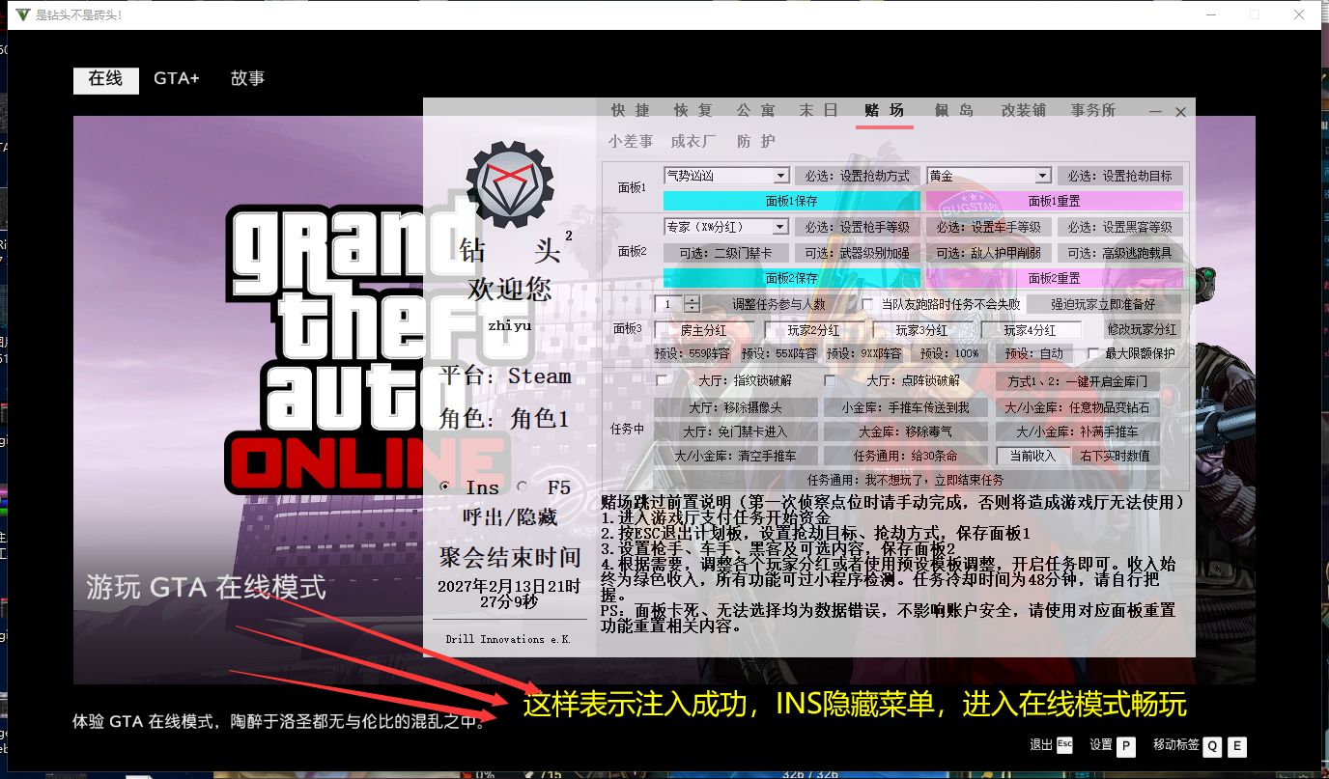
Task: Click the pink 面板2重置 button
Action: [1055, 278]
